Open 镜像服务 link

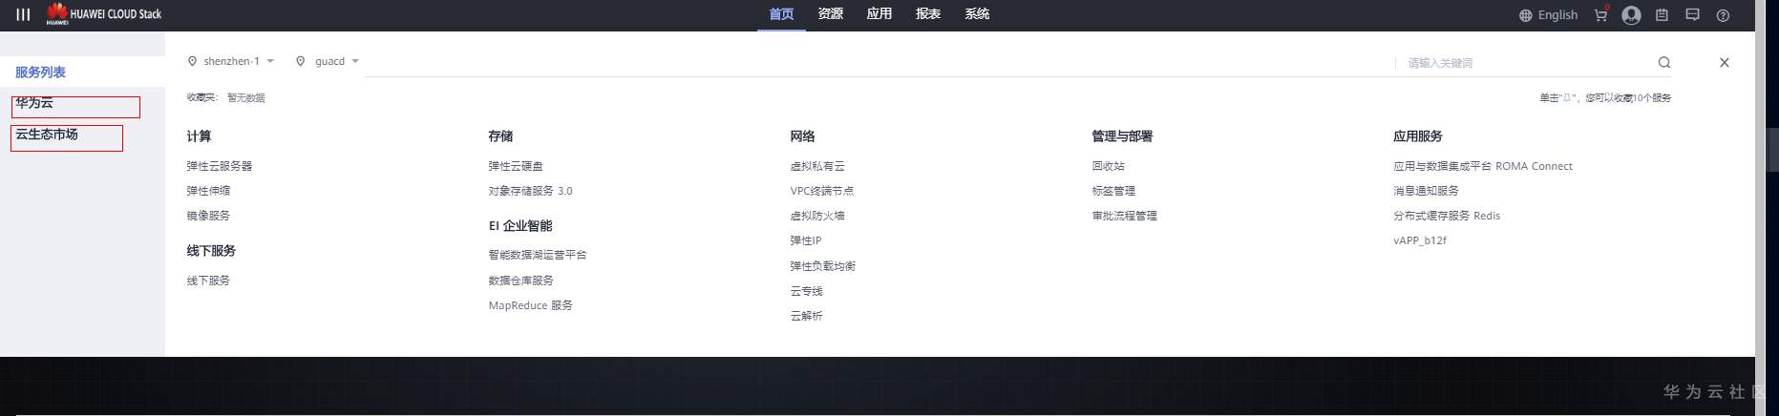(208, 216)
